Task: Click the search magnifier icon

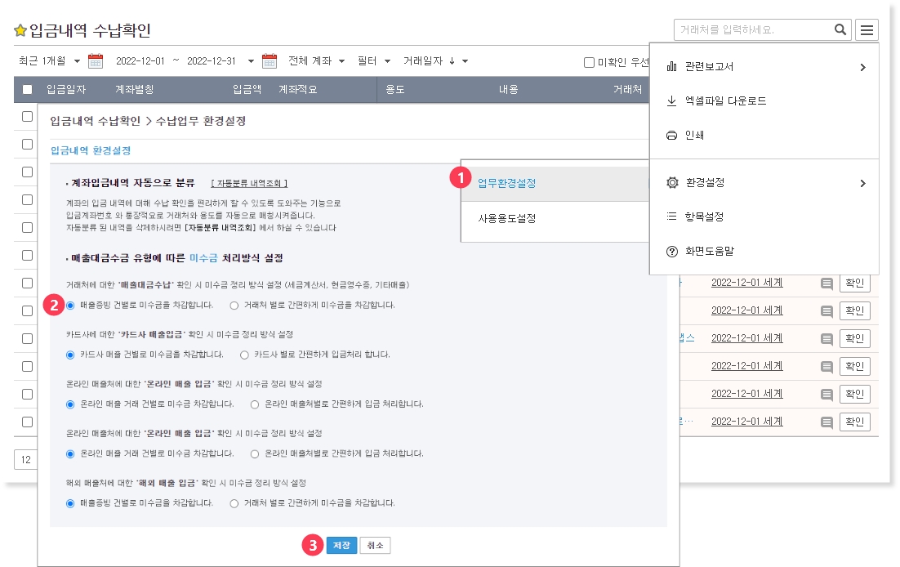Action: coord(840,30)
